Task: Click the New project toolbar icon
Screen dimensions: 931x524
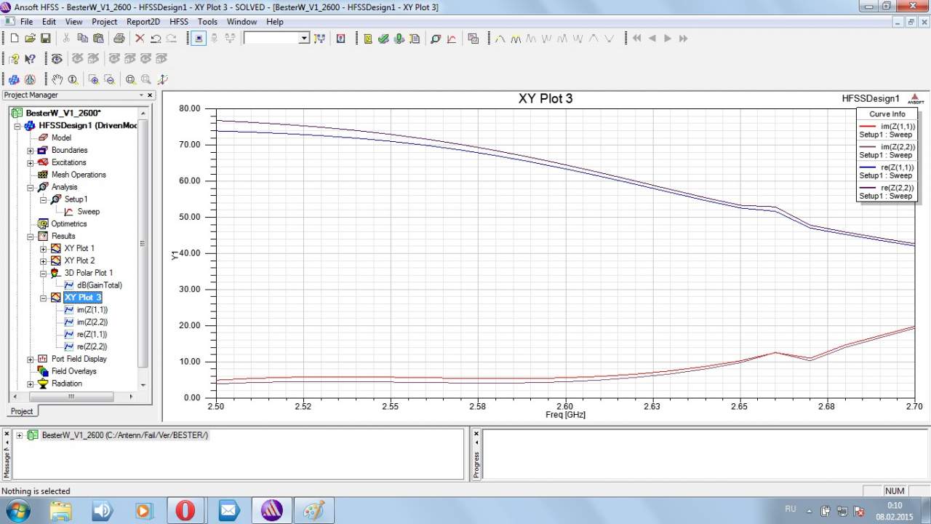Action: 14,38
